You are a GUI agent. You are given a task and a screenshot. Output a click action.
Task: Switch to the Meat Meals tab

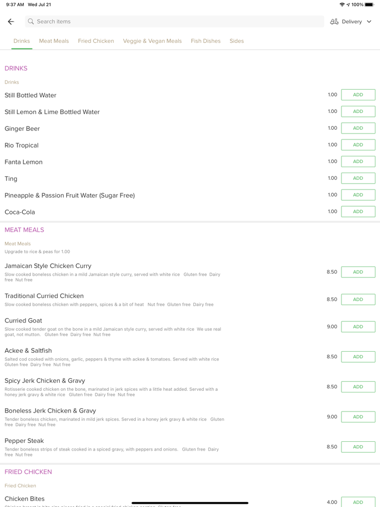(54, 41)
